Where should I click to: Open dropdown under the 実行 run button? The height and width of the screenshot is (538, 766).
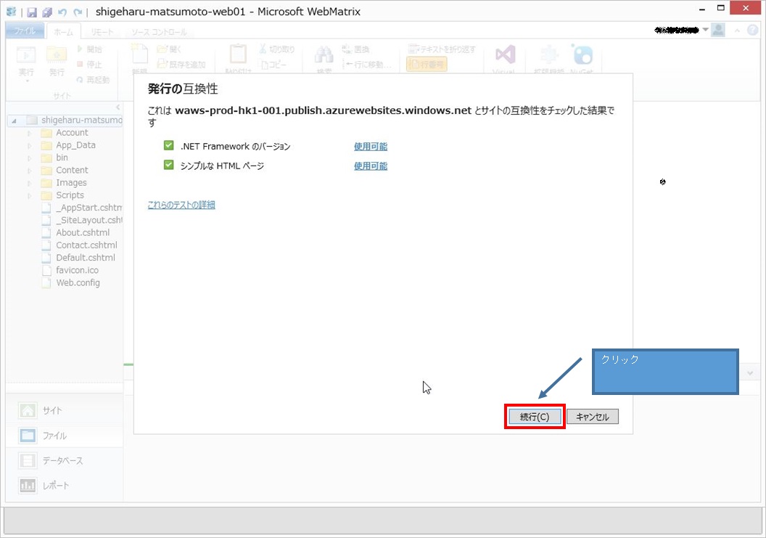[x=27, y=81]
